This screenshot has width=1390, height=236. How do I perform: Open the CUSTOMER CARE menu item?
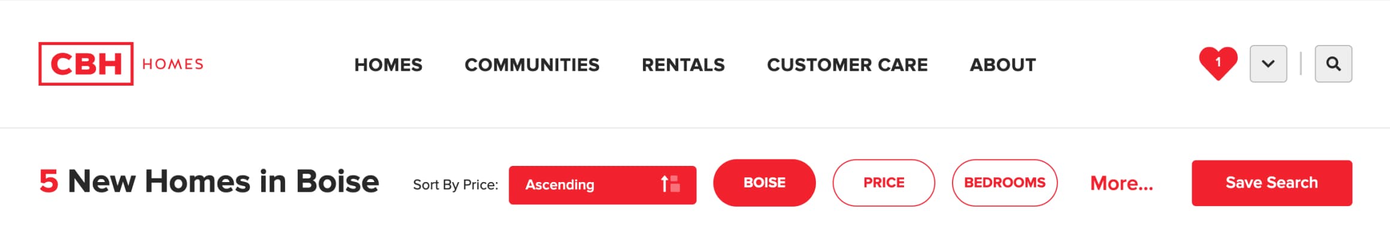pos(847,65)
